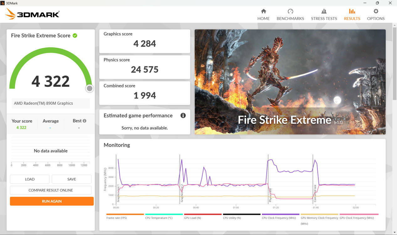Select the Results bar-chart icon

[x=352, y=11]
